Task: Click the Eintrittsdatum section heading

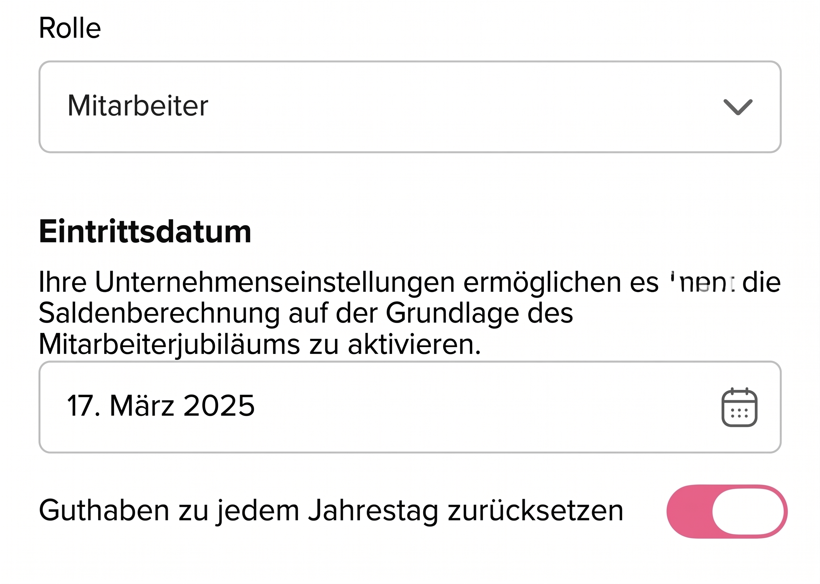Action: coord(145,232)
